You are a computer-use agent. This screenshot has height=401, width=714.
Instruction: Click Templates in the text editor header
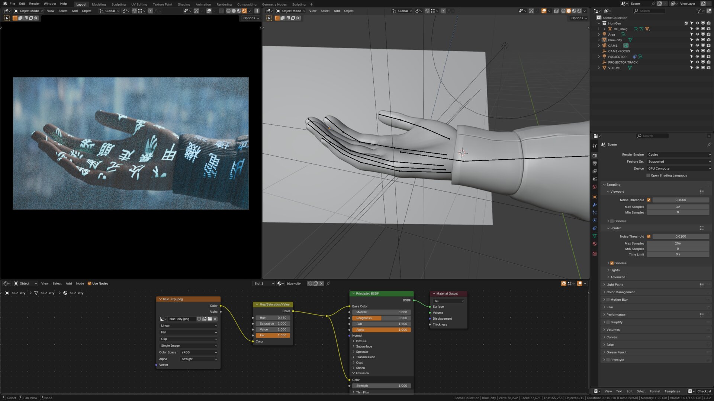coord(672,391)
